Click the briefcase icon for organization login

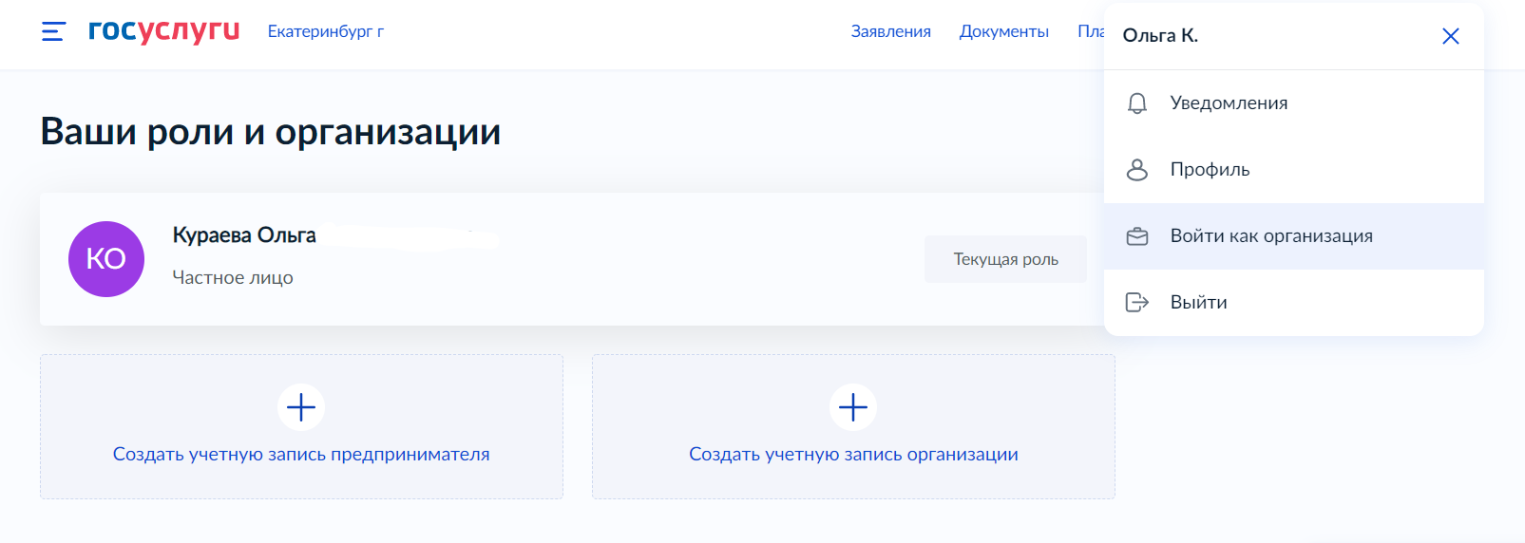pyautogui.click(x=1137, y=236)
